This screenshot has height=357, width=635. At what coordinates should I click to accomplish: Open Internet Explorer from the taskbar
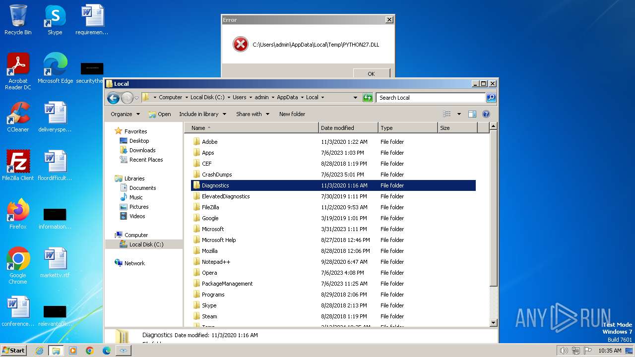(x=39, y=351)
